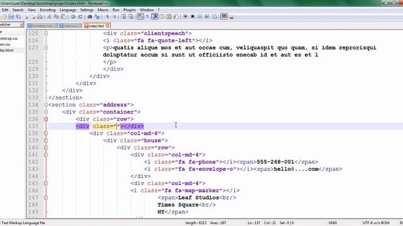Viewport: 403px width, 226px height.
Task: Open the Settings menu
Action: click(87, 10)
